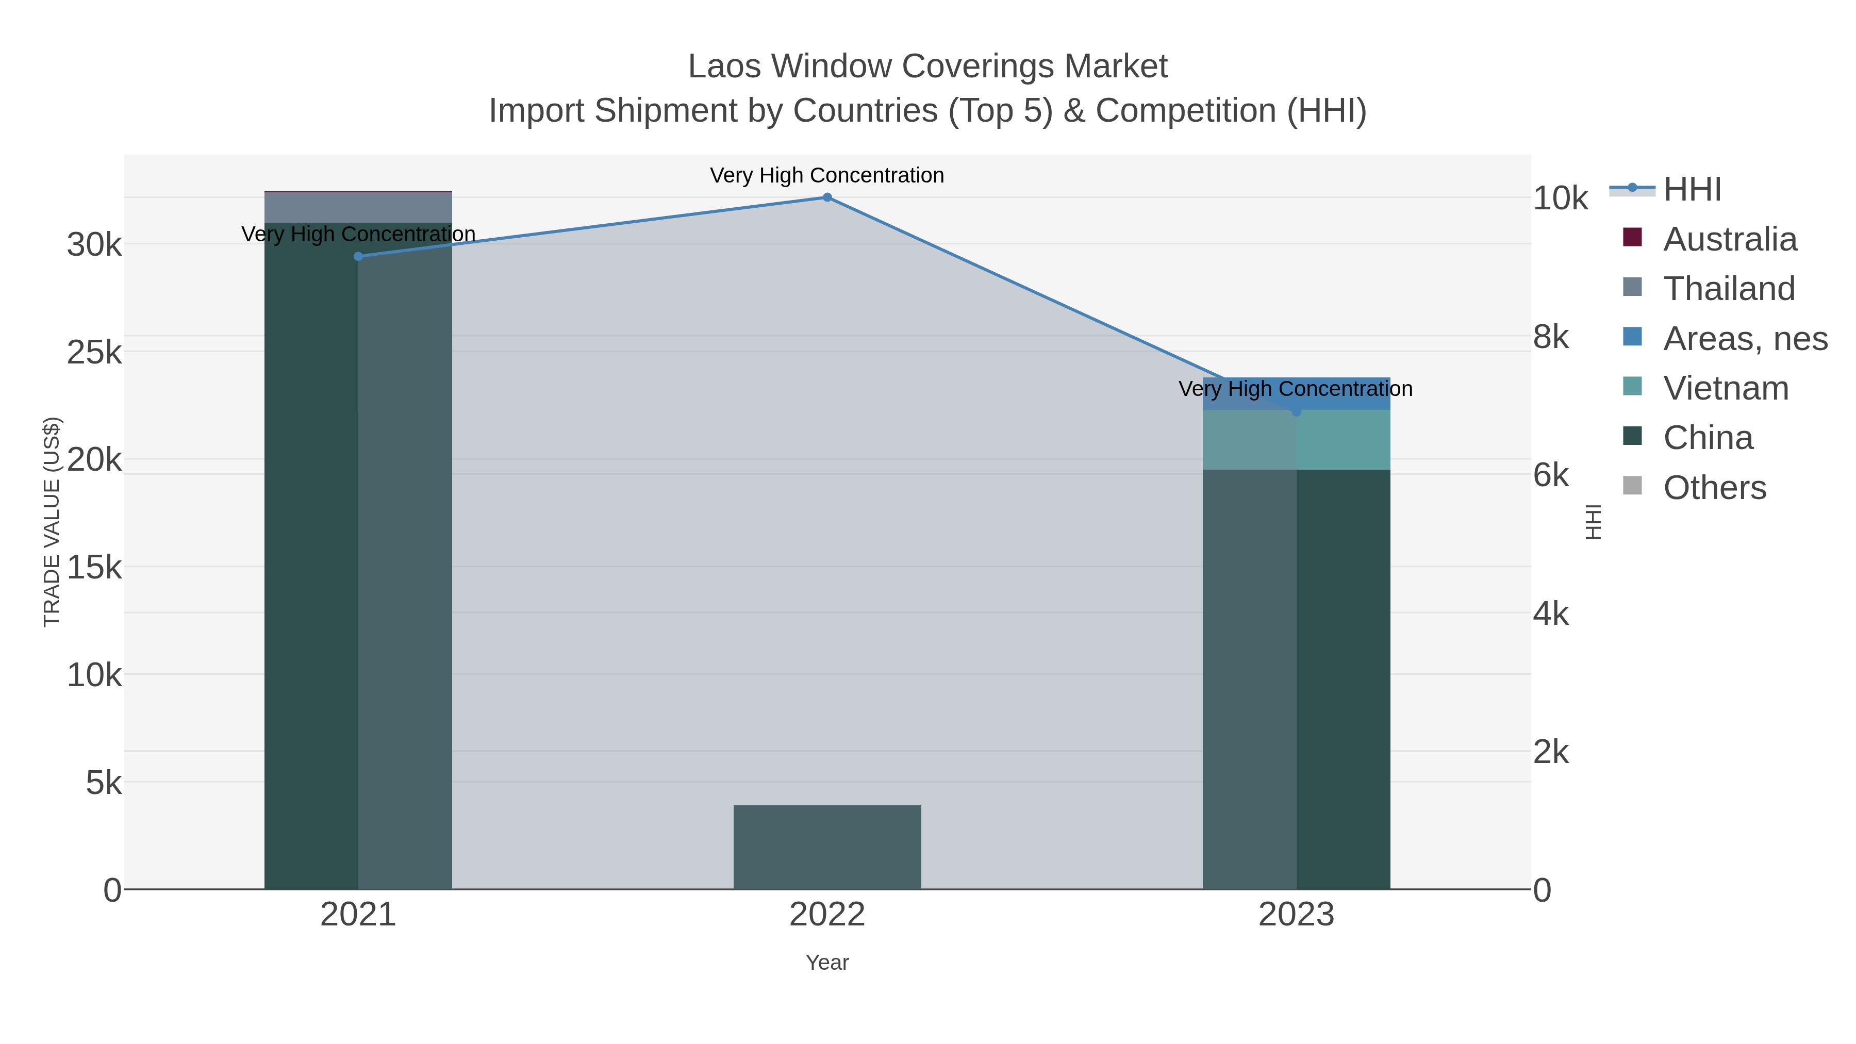The width and height of the screenshot is (1856, 1044).
Task: Click the China dark green swatch
Action: (1632, 436)
